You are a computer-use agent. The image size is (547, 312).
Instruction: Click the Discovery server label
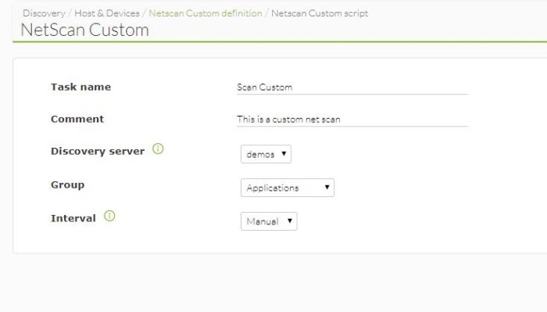98,151
